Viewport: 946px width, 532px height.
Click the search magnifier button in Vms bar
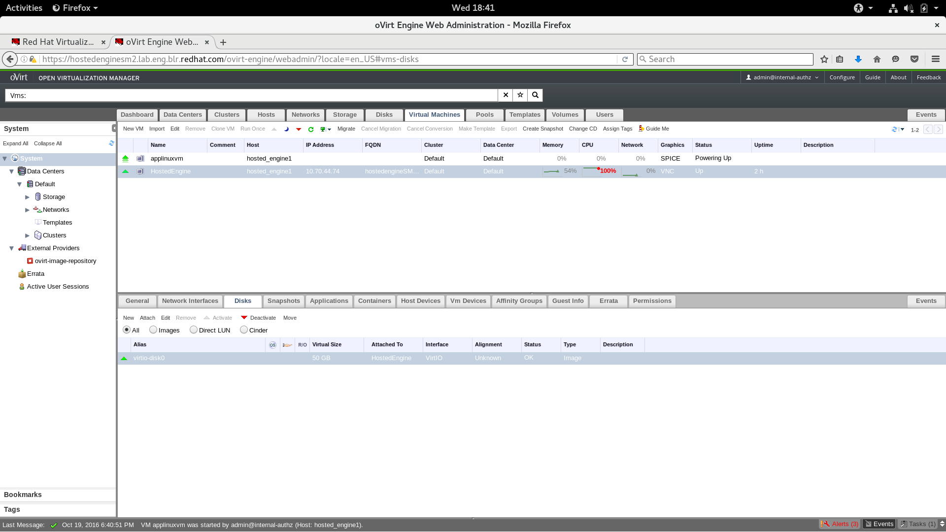[535, 95]
